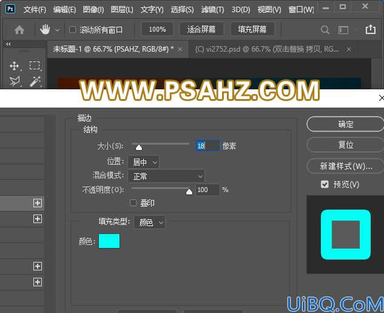384x313 pixels.
Task: Toggle the 预览(V) preview checkbox
Action: (x=325, y=184)
